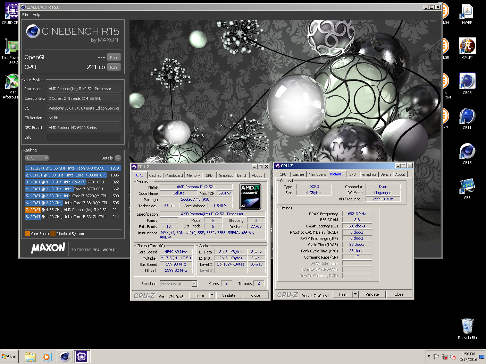Image resolution: width=486 pixels, height=364 pixels.
Task: Click Validate in right CPU-Z window
Action: click(x=372, y=294)
